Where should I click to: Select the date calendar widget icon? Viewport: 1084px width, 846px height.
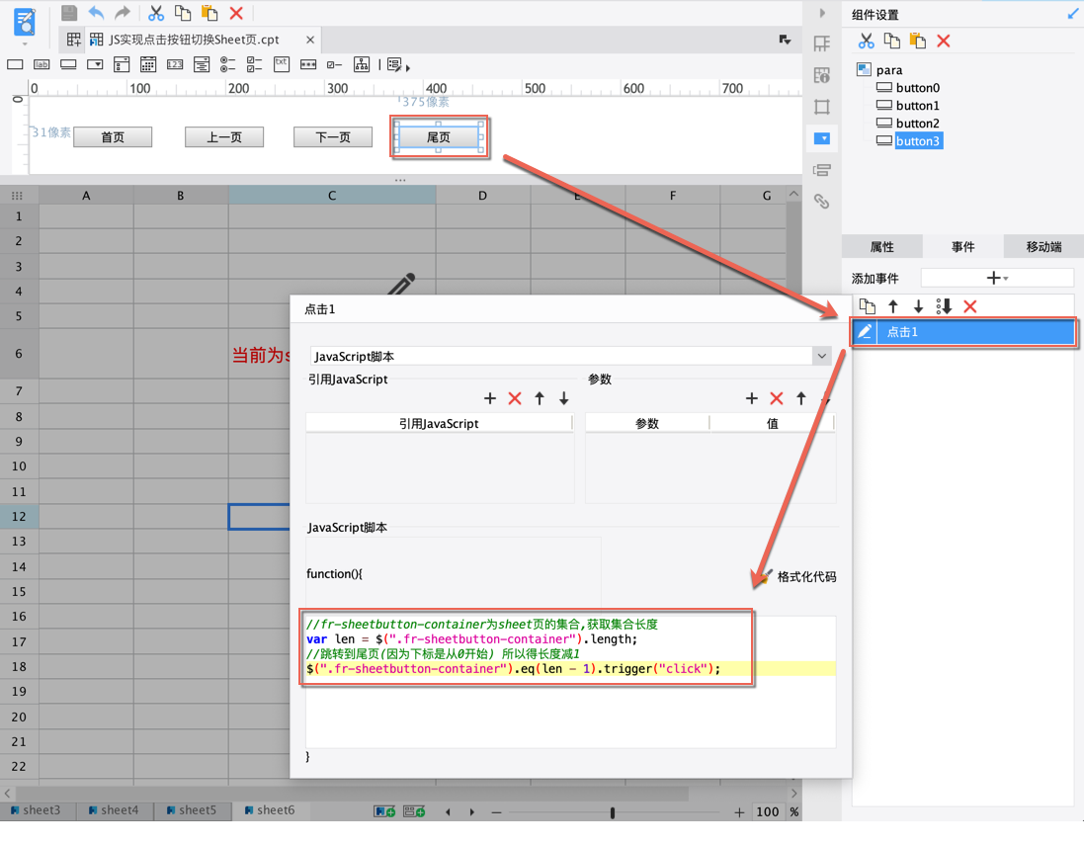click(x=148, y=65)
